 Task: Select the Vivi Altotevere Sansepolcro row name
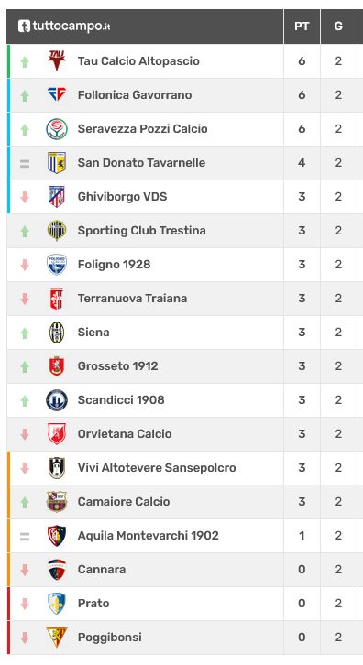(x=157, y=468)
